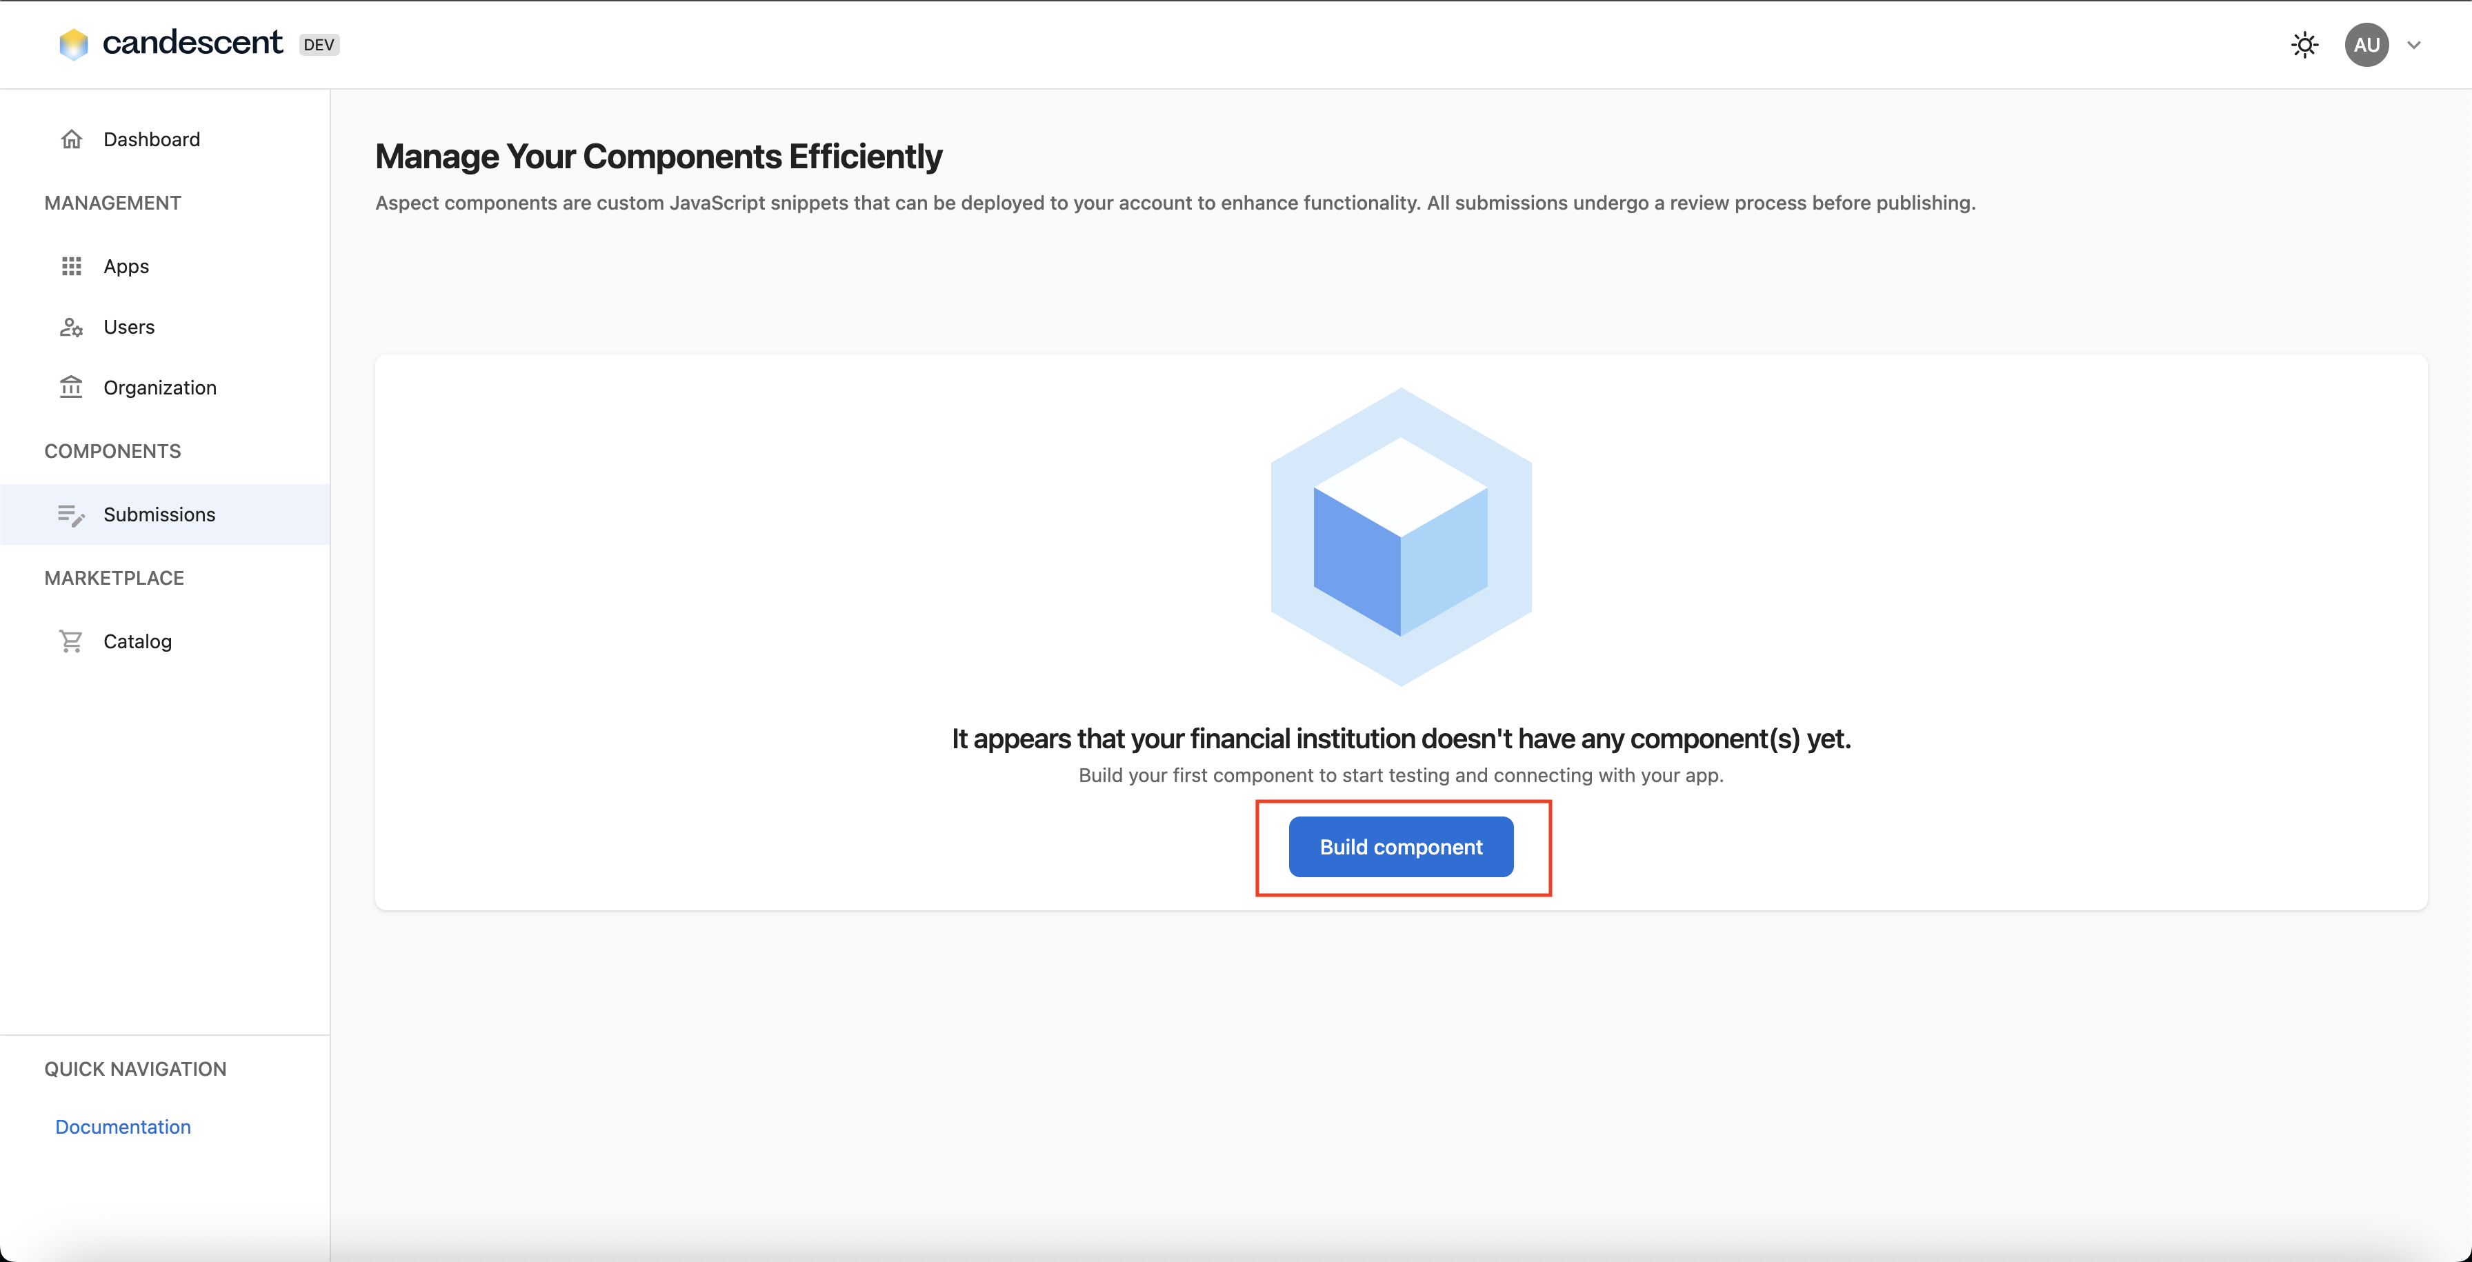Select the Apps grid icon
The height and width of the screenshot is (1262, 2472).
coord(71,266)
